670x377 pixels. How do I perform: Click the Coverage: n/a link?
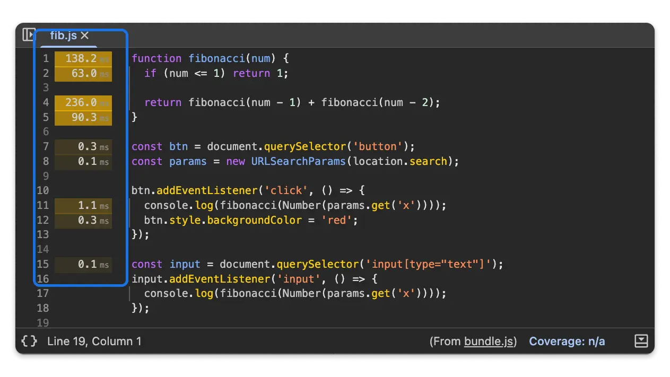[567, 341]
